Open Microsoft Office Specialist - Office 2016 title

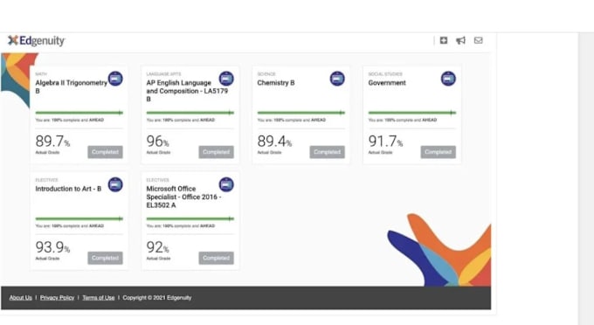[x=183, y=197]
